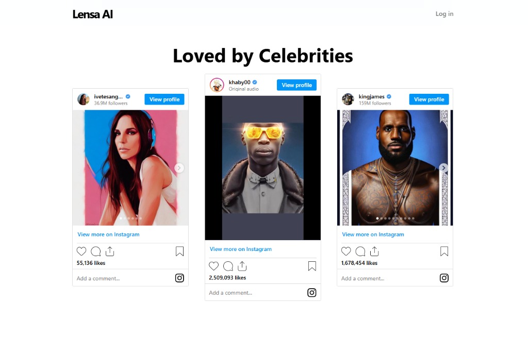This screenshot has height=352, width=528.
Task: Bookmark the kingjames post
Action: (x=444, y=252)
